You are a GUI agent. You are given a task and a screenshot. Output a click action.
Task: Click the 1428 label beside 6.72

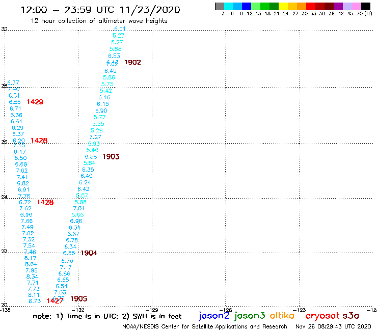pyautogui.click(x=45, y=202)
